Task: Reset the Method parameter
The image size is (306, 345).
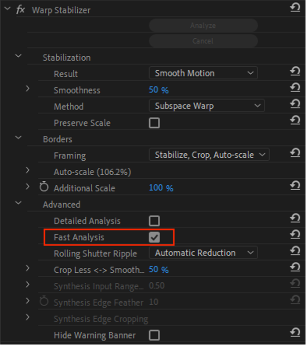Action: click(295, 104)
